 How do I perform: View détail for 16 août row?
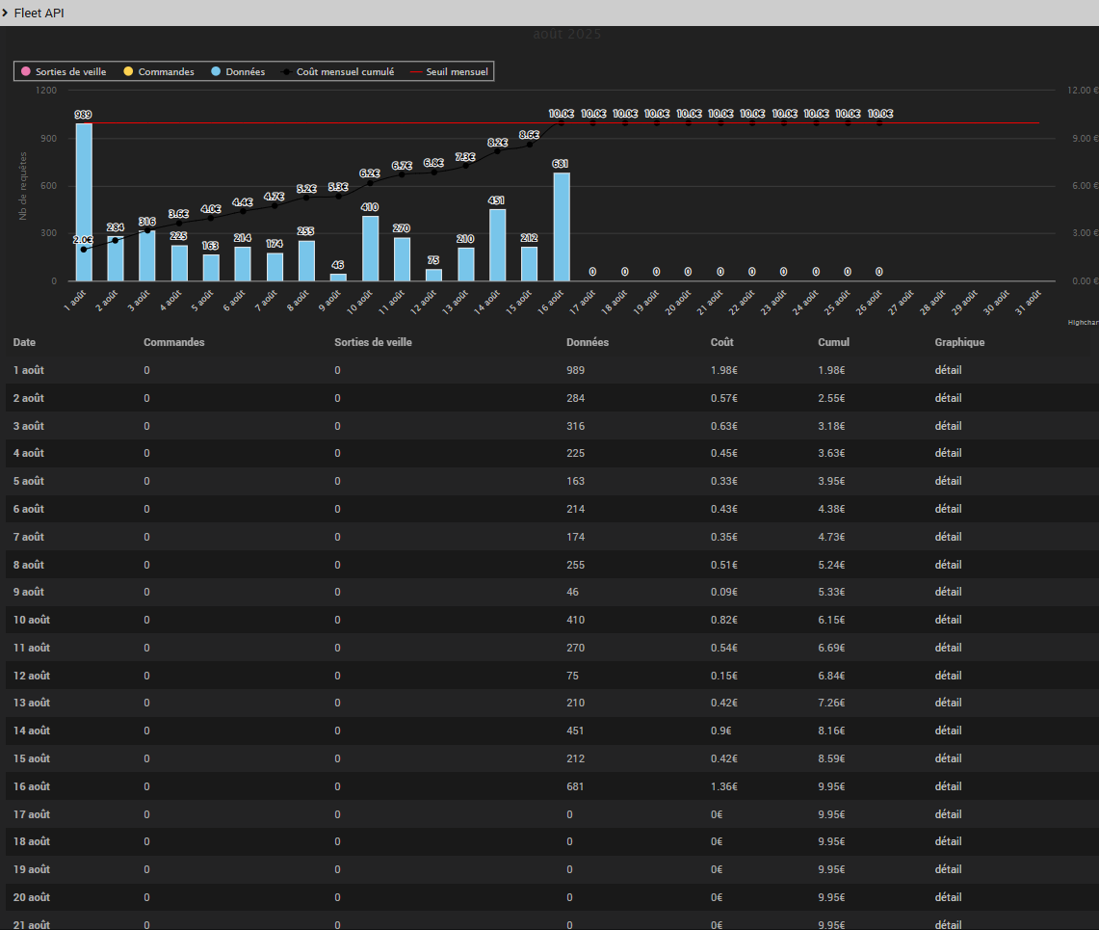coord(948,786)
